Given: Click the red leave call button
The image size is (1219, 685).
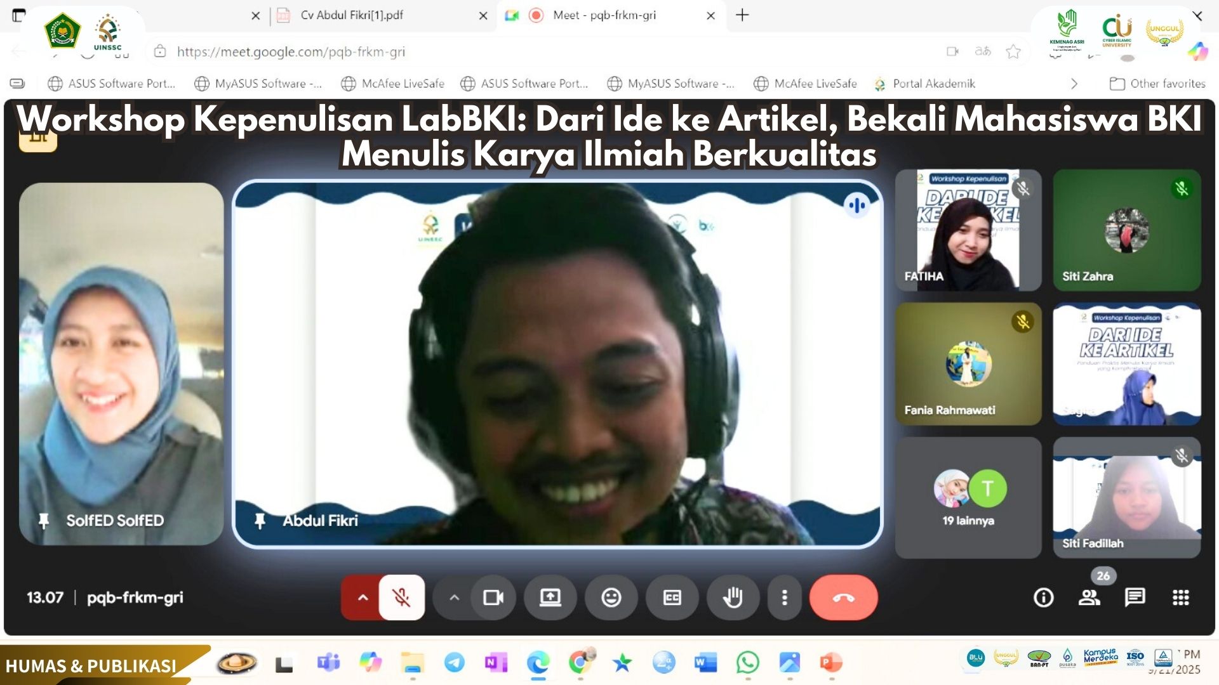Looking at the screenshot, I should (843, 597).
